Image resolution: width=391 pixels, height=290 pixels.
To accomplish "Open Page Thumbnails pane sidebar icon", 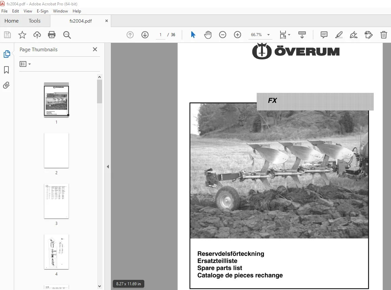I will point(7,54).
